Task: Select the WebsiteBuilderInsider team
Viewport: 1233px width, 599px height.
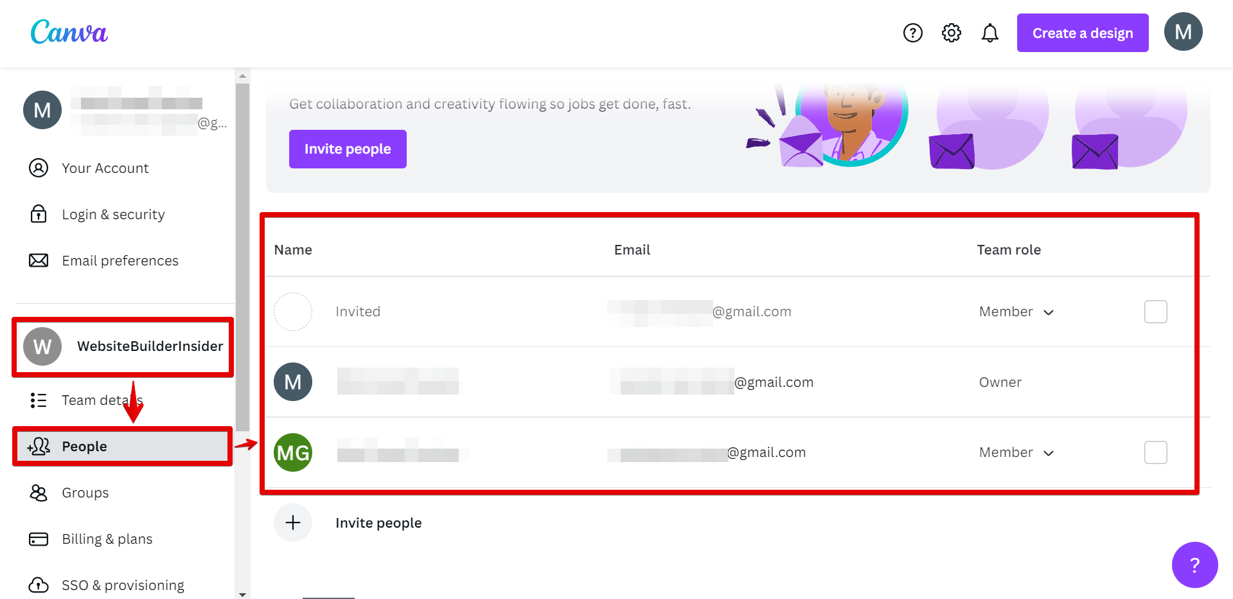Action: point(123,346)
